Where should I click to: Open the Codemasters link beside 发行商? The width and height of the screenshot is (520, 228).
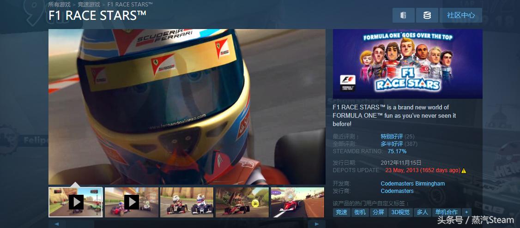pos(397,191)
